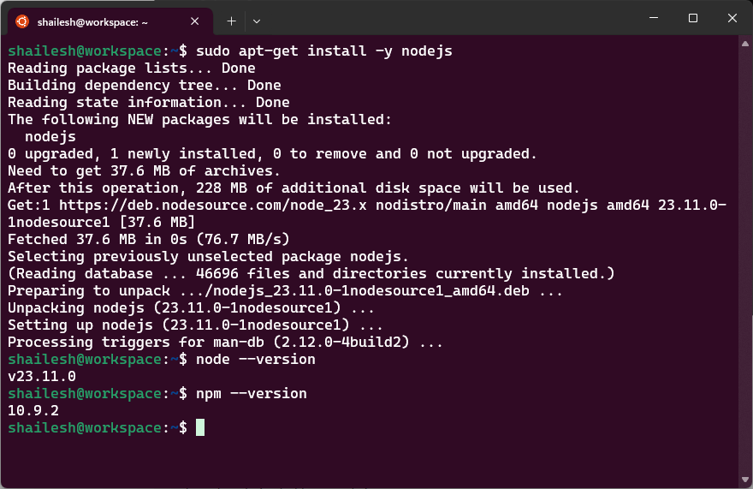Image resolution: width=753 pixels, height=489 pixels.
Task: Maximize the terminal window
Action: 693,18
